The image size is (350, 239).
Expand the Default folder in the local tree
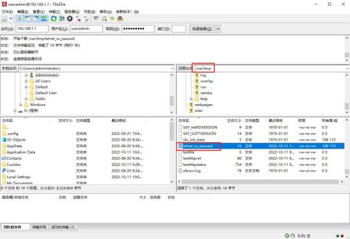pyautogui.click(x=26, y=87)
